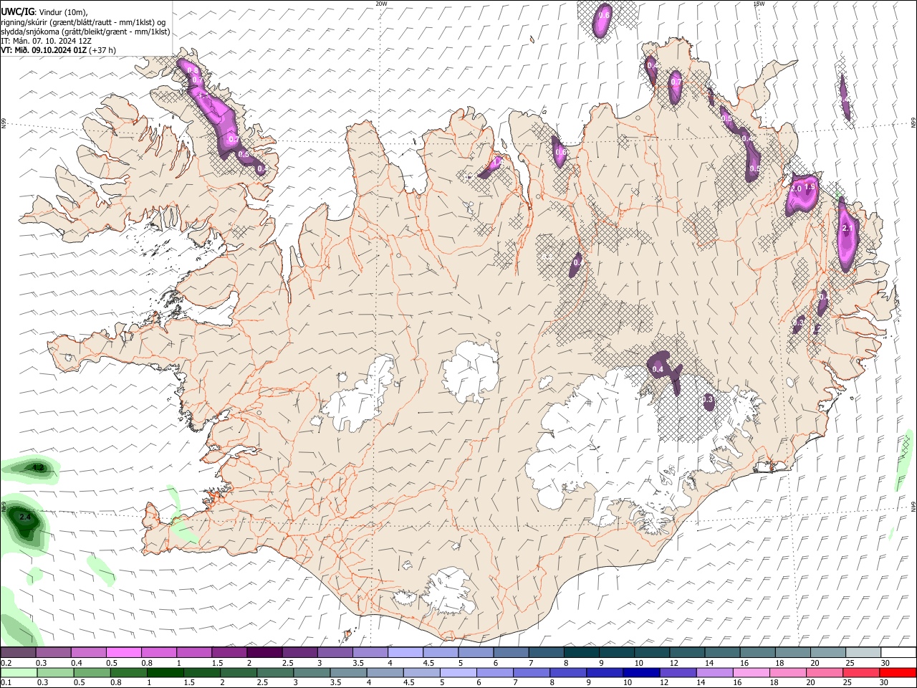Click the '1.9' value on the pink snow patch
The height and width of the screenshot is (688, 917).
click(x=810, y=187)
